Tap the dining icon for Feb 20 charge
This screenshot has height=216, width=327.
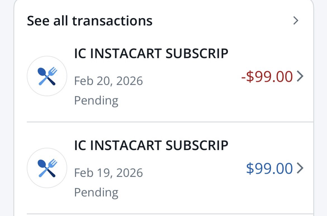click(47, 76)
